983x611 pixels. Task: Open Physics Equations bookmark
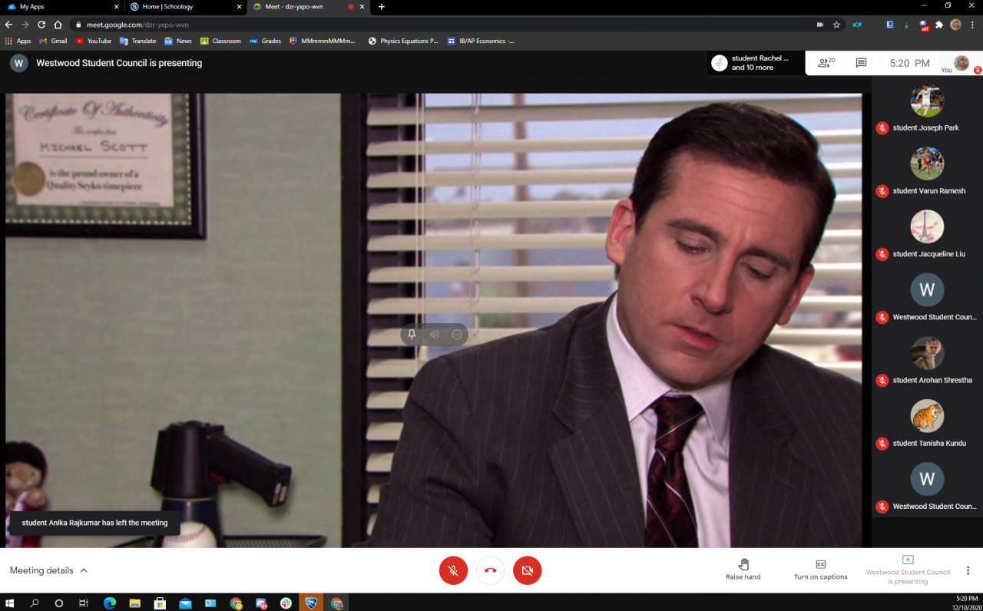404,41
